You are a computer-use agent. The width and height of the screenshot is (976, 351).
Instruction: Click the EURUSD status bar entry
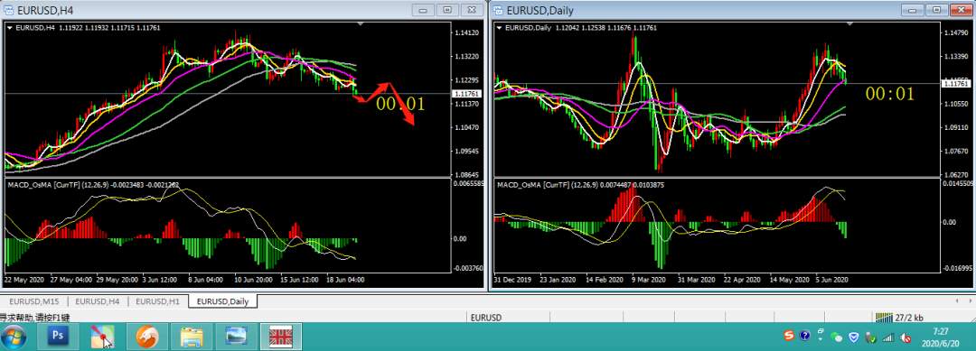click(x=486, y=318)
